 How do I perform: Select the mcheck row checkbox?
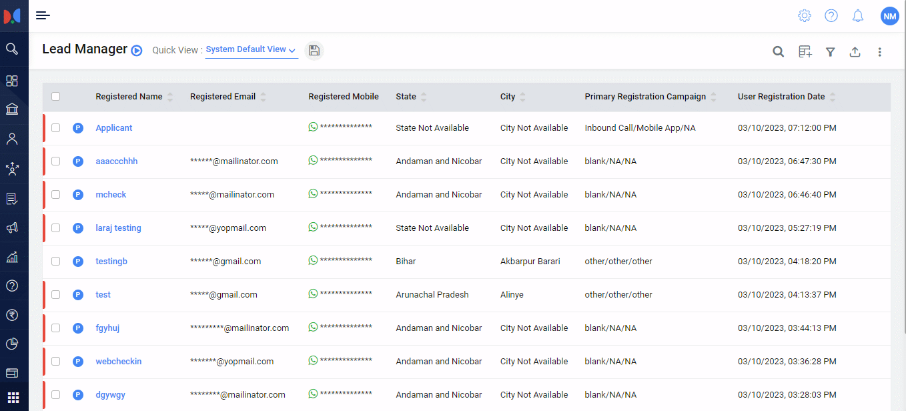tap(56, 195)
